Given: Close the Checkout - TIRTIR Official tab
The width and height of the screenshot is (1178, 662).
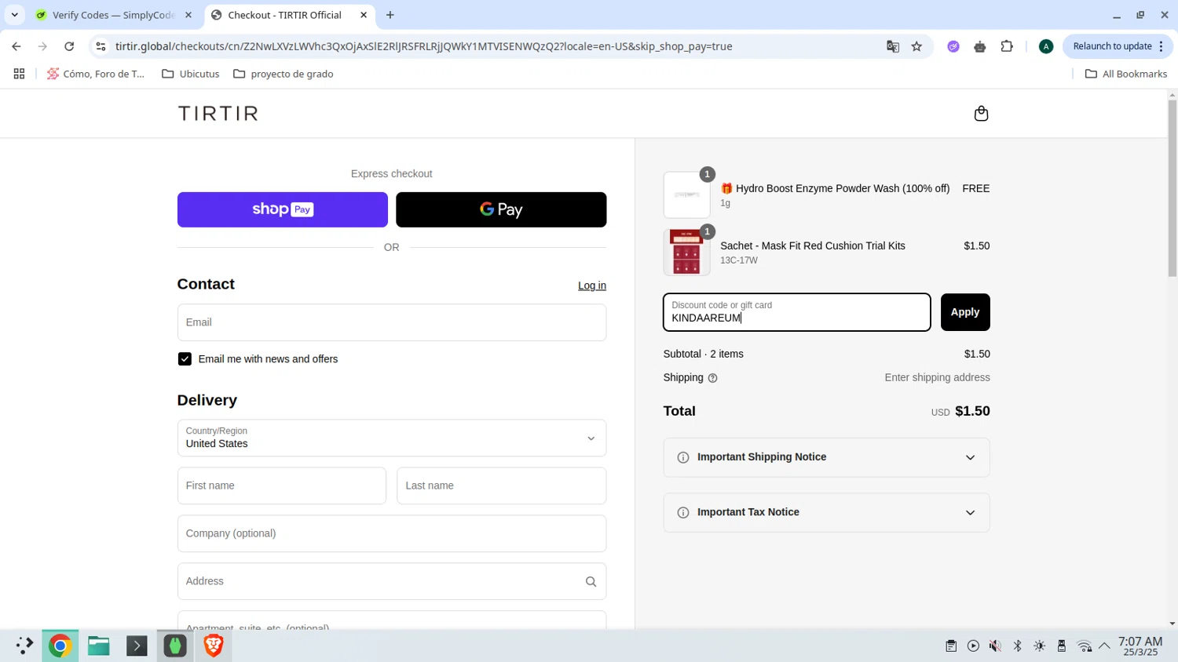Looking at the screenshot, I should click(364, 15).
